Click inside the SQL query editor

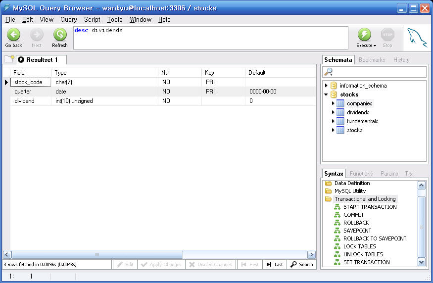211,38
